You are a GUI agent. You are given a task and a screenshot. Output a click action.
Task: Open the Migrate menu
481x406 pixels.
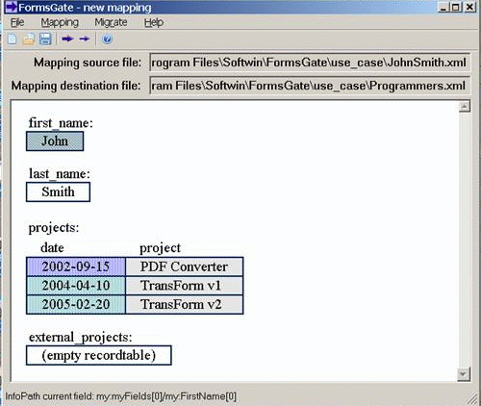point(111,22)
